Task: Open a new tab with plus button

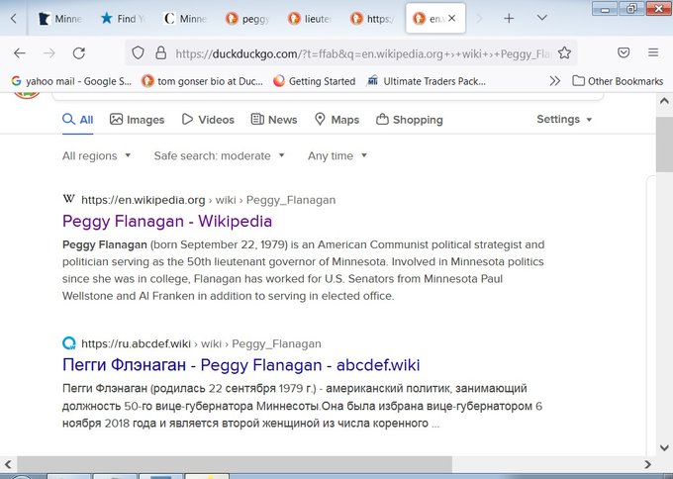Action: (x=509, y=19)
